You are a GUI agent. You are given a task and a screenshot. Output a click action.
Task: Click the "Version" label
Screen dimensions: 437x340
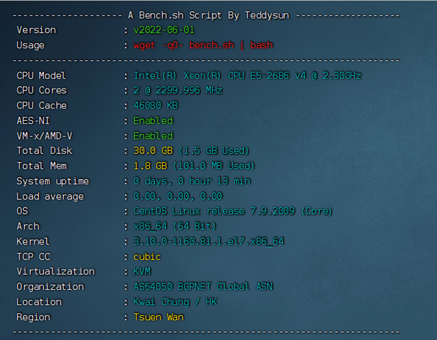pos(36,30)
